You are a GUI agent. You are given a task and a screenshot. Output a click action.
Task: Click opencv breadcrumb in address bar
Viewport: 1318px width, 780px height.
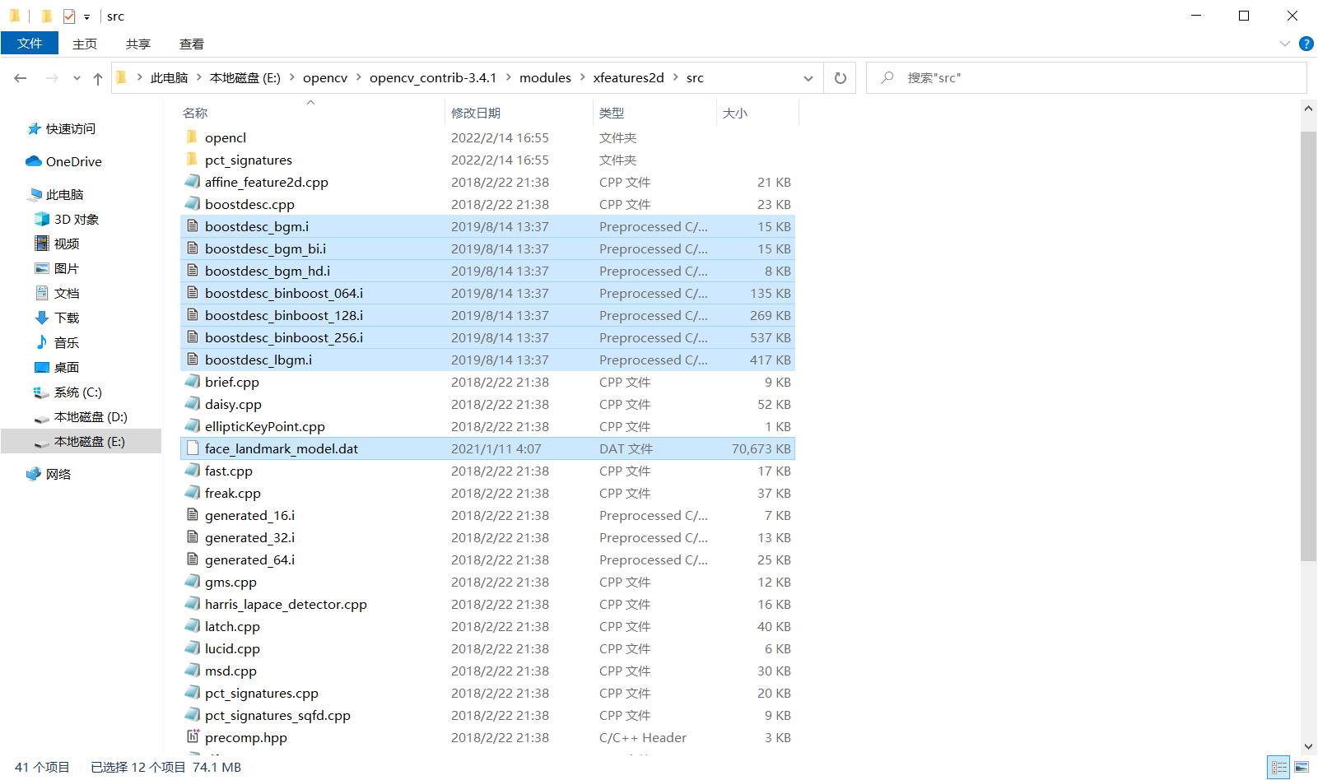point(325,78)
